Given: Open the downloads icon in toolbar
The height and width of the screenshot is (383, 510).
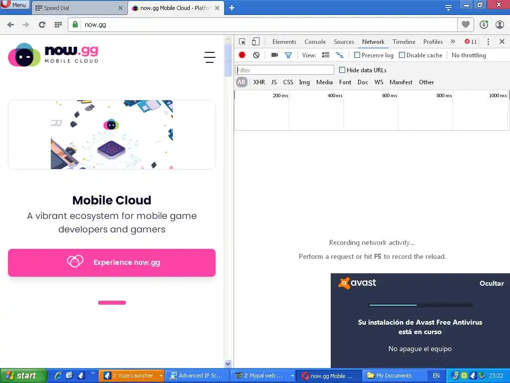Looking at the screenshot, I should [484, 24].
